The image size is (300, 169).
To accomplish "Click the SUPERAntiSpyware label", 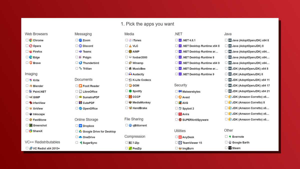I will tap(195, 120).
